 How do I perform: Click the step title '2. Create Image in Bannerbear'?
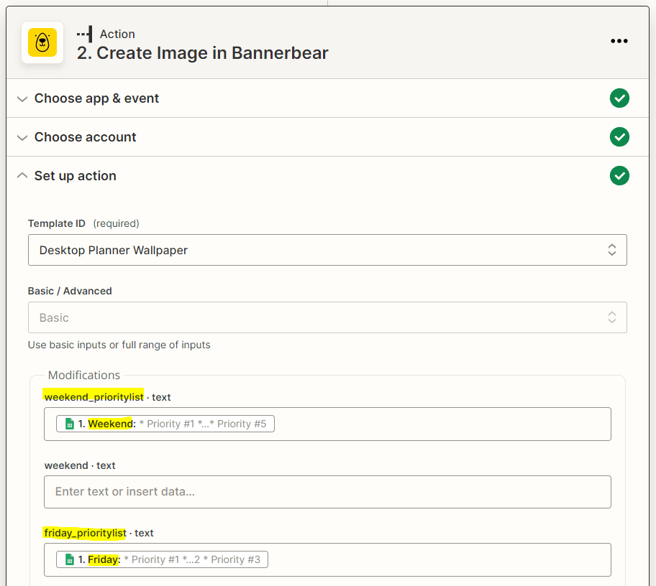pos(202,52)
